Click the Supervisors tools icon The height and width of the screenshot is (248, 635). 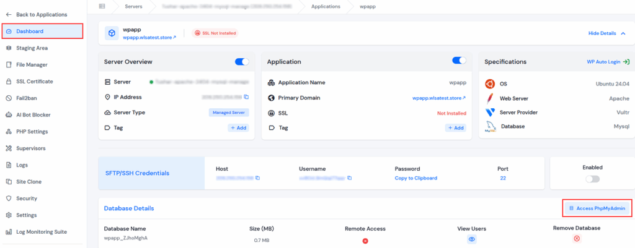click(x=9, y=148)
